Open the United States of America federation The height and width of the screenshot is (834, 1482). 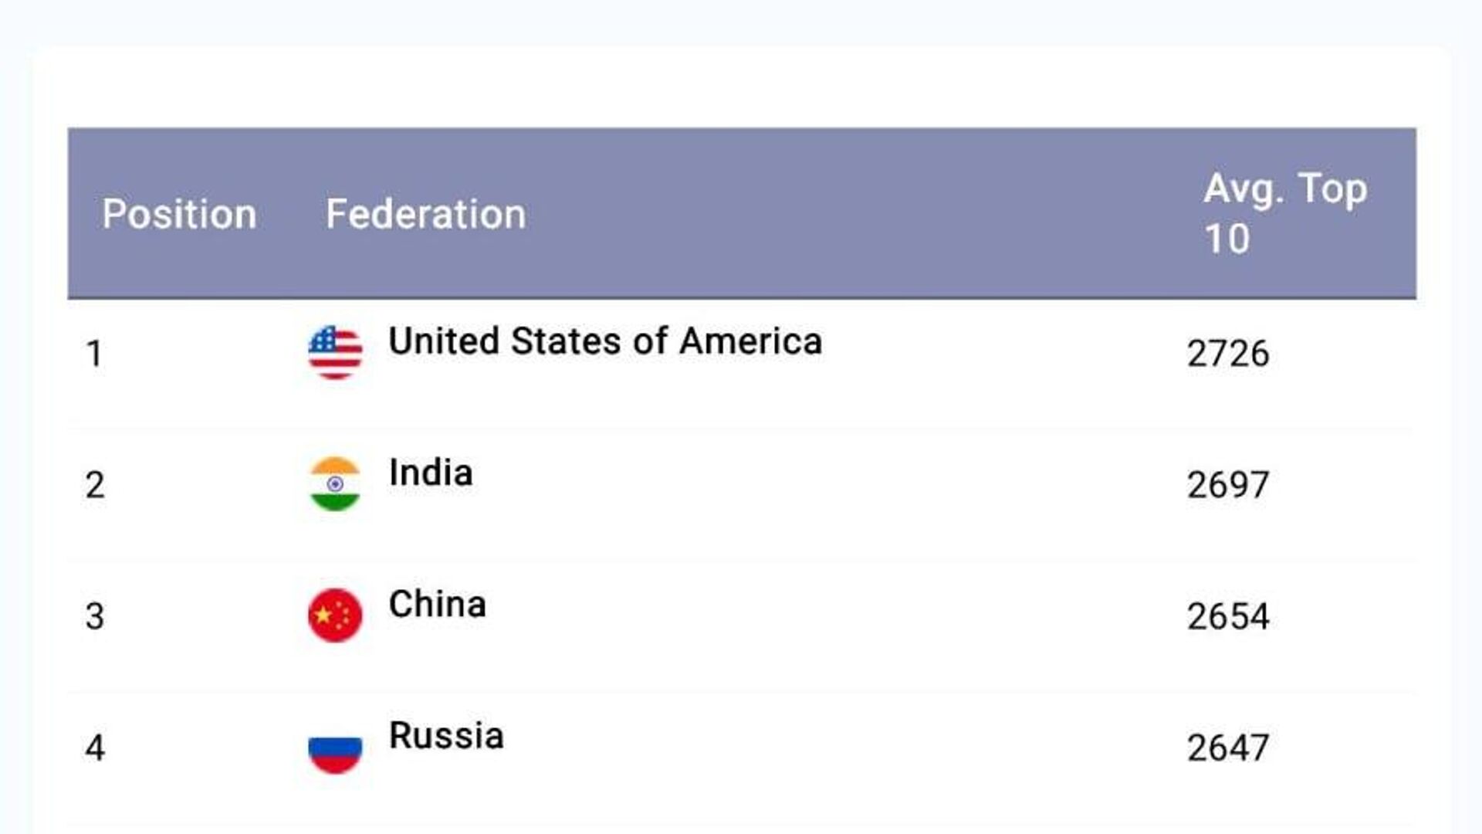(x=605, y=341)
